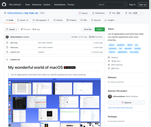The image size is (151, 127).
Task: Click the say thanks badge
Action: tap(70, 67)
